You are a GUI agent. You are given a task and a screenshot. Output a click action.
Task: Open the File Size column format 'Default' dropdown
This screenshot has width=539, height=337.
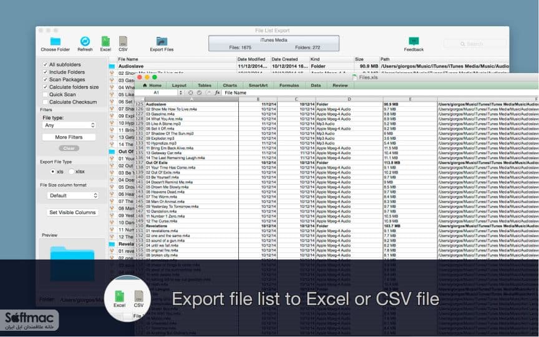72,195
